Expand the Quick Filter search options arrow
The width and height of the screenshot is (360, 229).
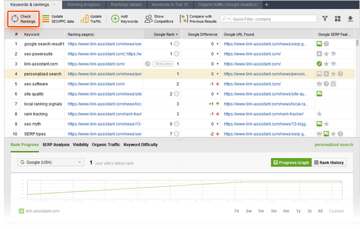pos(227,19)
